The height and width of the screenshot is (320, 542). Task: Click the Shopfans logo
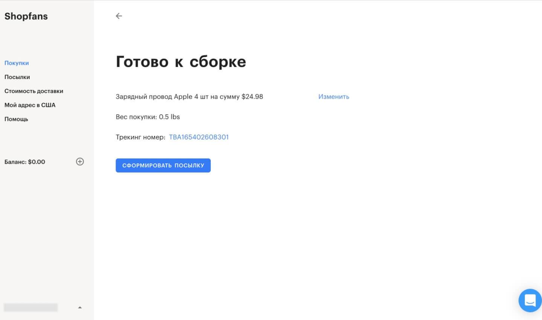pos(26,16)
